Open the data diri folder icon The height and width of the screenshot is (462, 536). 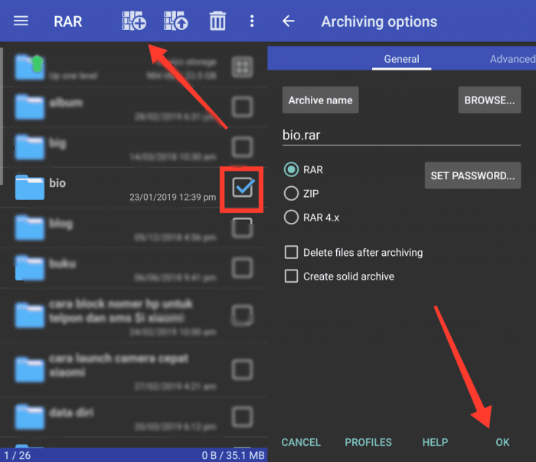(x=29, y=417)
